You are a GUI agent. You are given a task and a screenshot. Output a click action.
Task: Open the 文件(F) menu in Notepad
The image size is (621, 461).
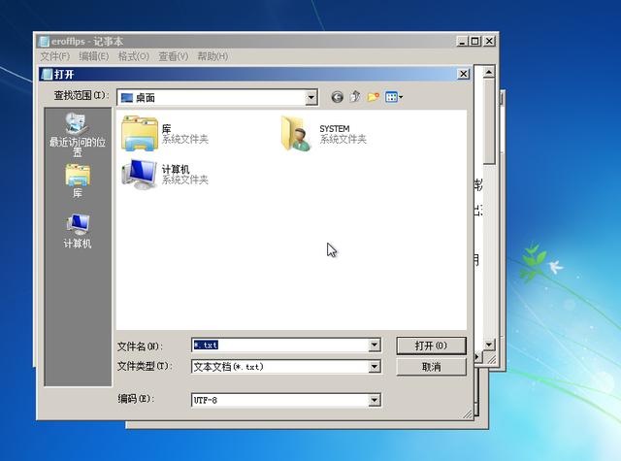pos(54,56)
